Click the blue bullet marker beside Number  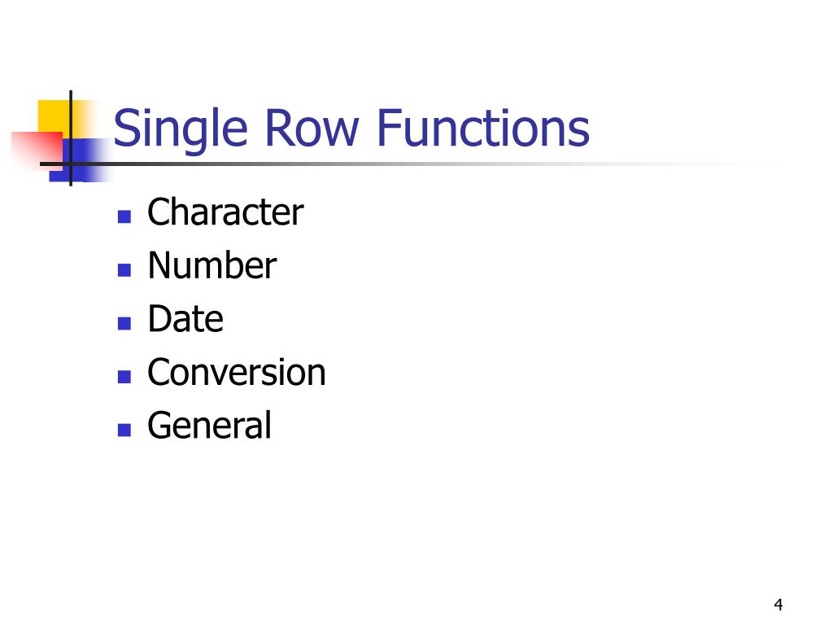pos(124,269)
